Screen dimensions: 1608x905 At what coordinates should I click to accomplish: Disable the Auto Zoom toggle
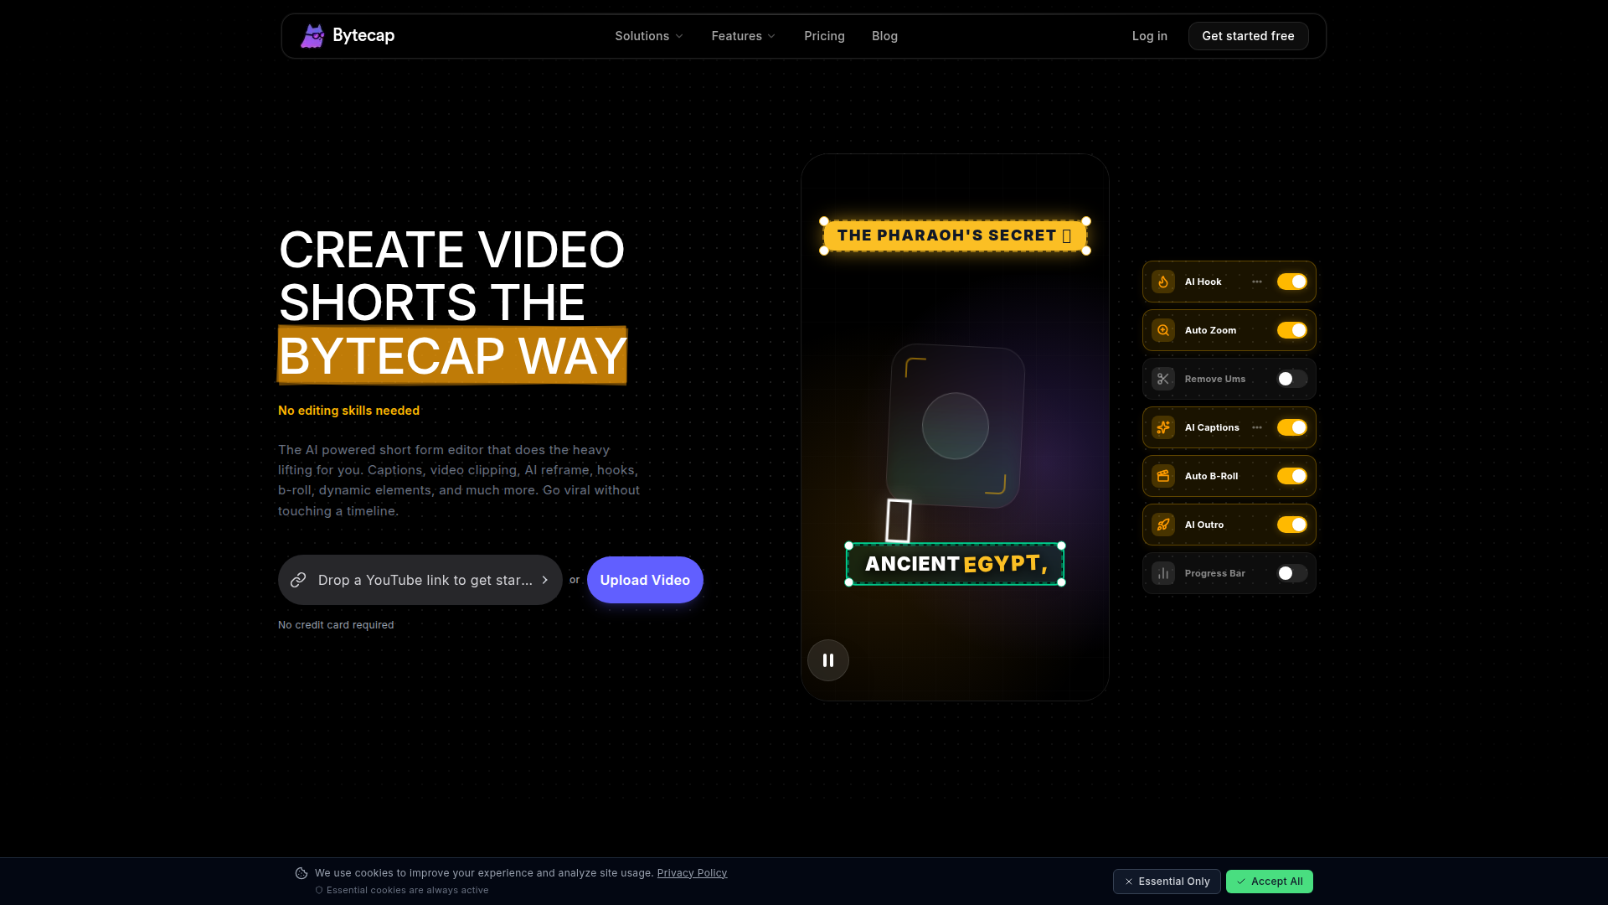(x=1291, y=330)
